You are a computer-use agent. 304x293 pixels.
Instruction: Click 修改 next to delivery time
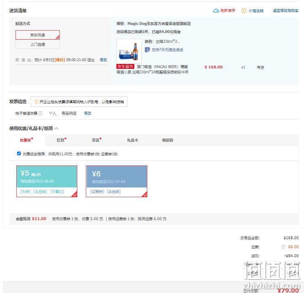coord(103,59)
